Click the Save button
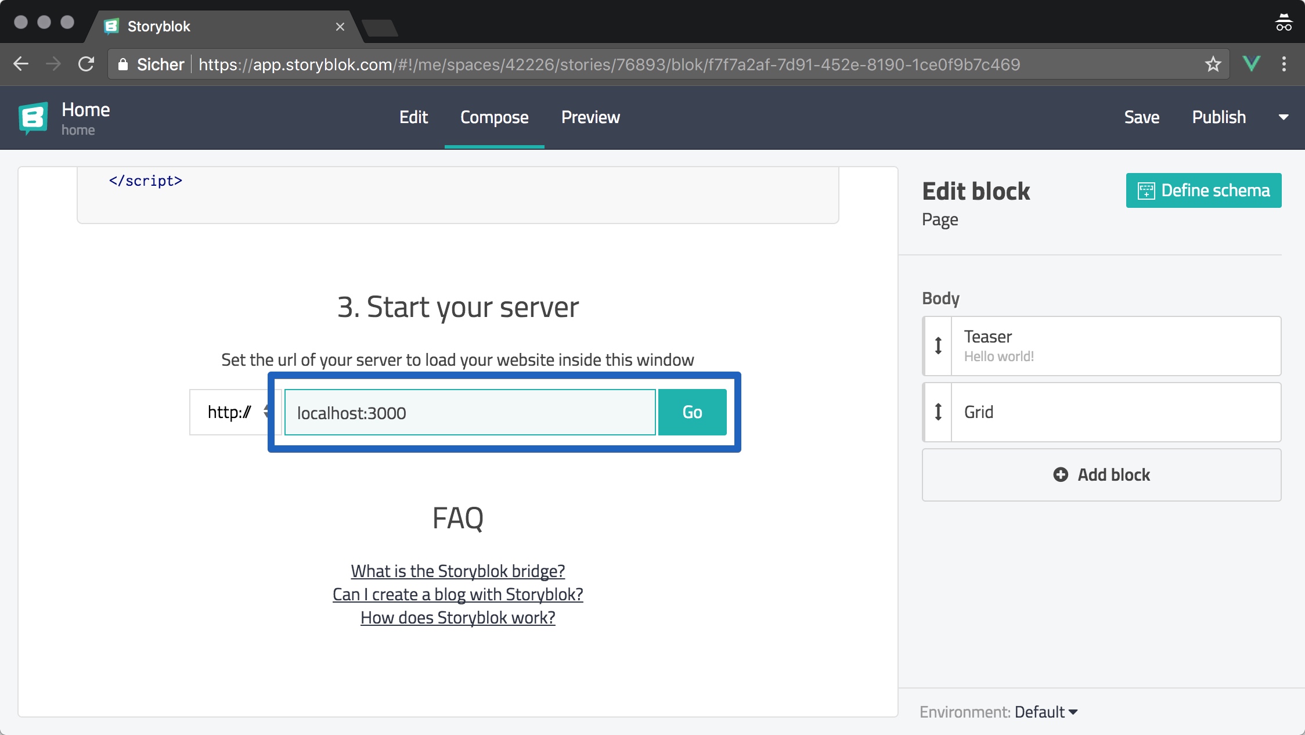 1141,117
